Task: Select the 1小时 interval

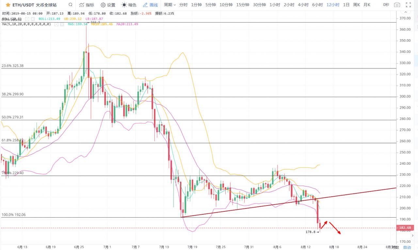Action: coord(275,5)
